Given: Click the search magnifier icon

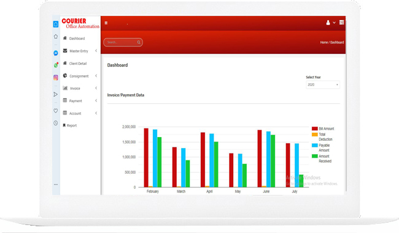Looking at the screenshot, I should pyautogui.click(x=139, y=42).
